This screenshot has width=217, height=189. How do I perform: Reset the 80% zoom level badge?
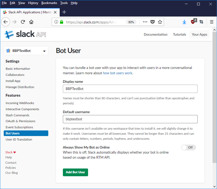pos(131,22)
